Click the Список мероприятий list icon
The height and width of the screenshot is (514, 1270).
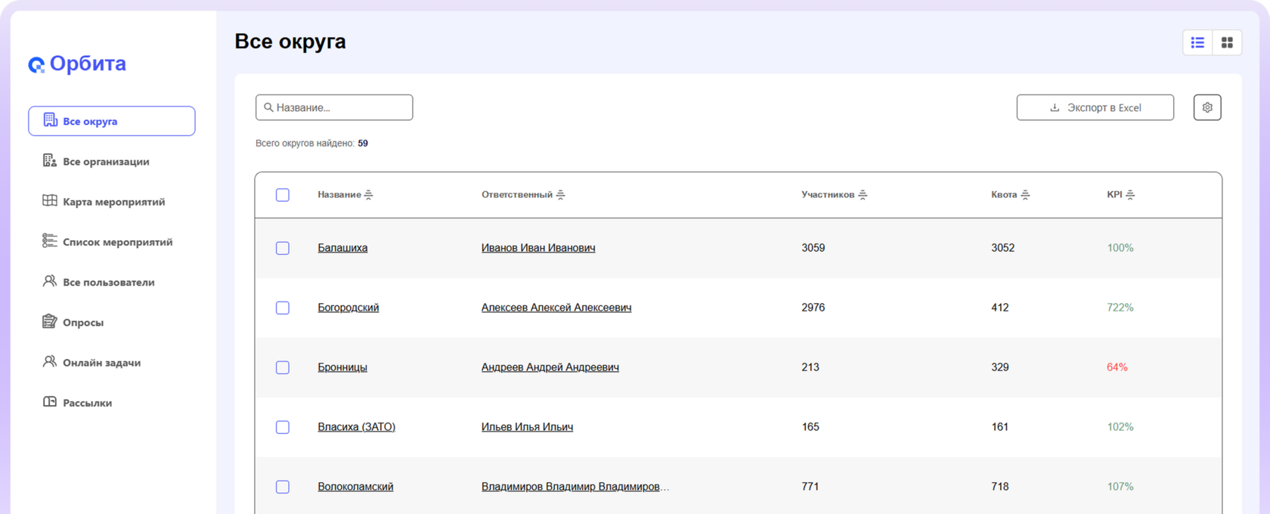(50, 240)
